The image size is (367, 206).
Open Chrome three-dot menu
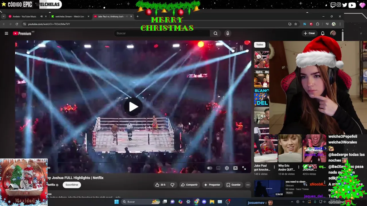[x=340, y=24]
